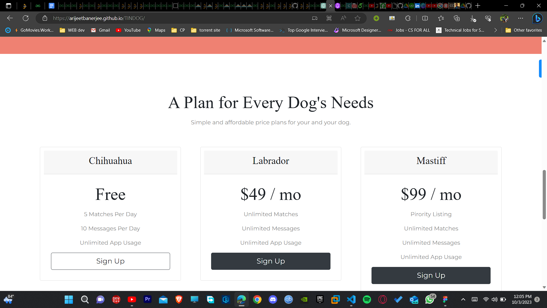Launch Figma from the taskbar
Image resolution: width=547 pixels, height=308 pixels.
[x=445, y=300]
